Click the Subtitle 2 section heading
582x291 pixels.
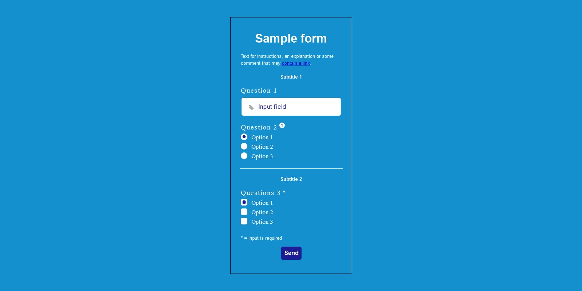(291, 179)
